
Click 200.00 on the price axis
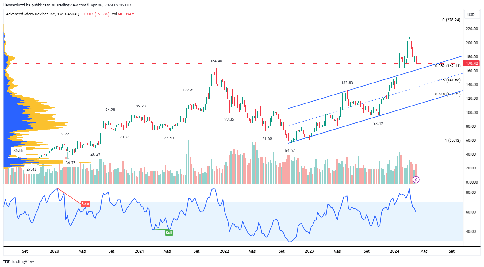472,43
